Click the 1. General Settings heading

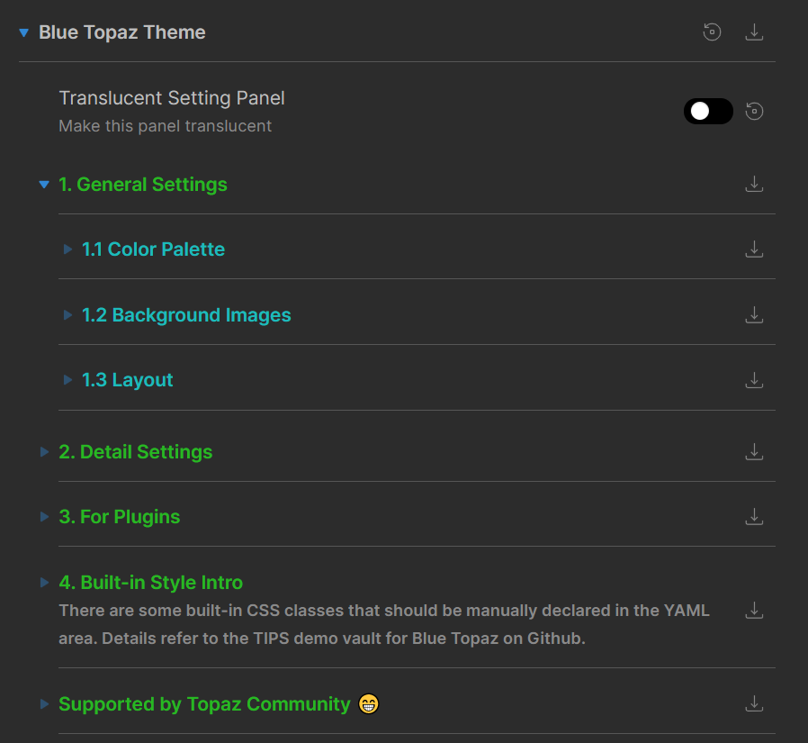pyautogui.click(x=143, y=185)
